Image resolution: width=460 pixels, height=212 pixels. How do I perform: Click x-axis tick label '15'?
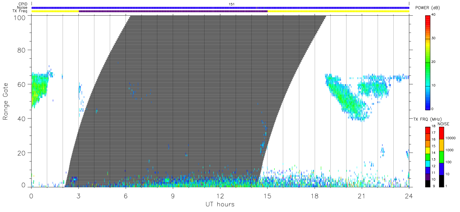tap(267, 196)
